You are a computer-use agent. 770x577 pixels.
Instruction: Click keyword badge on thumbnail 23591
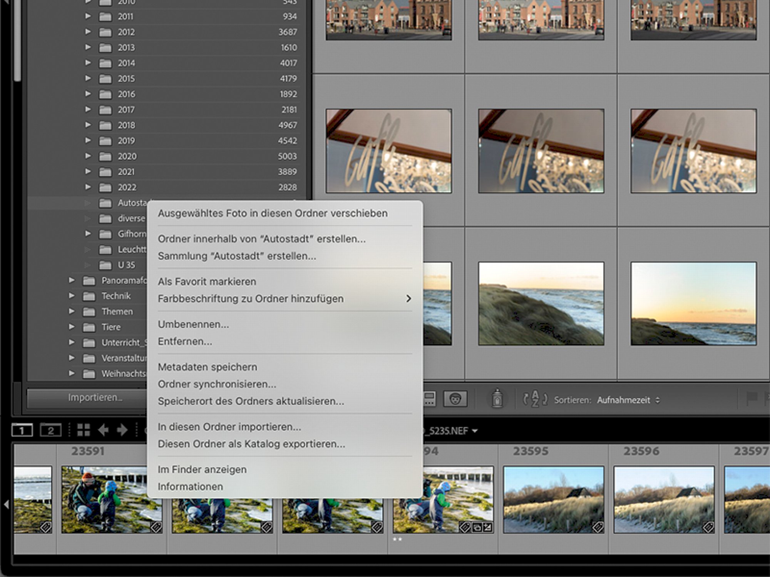(156, 527)
